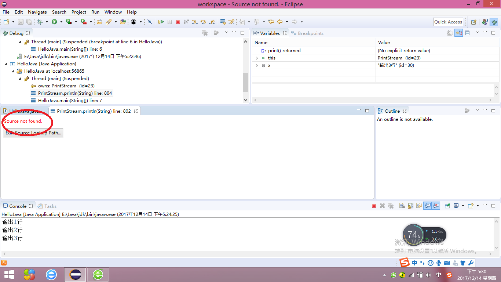Click the 'print() returned' variable row

click(375, 51)
